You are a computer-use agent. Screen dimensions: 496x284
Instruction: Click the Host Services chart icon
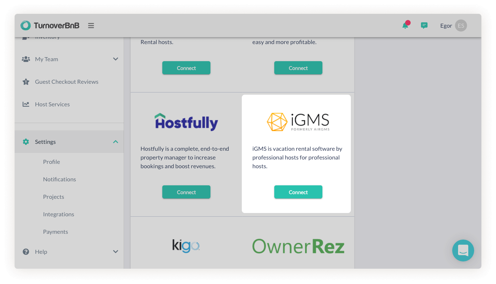coord(26,104)
